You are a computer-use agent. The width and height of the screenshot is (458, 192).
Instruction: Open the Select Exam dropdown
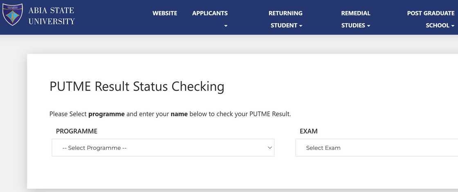[376, 148]
